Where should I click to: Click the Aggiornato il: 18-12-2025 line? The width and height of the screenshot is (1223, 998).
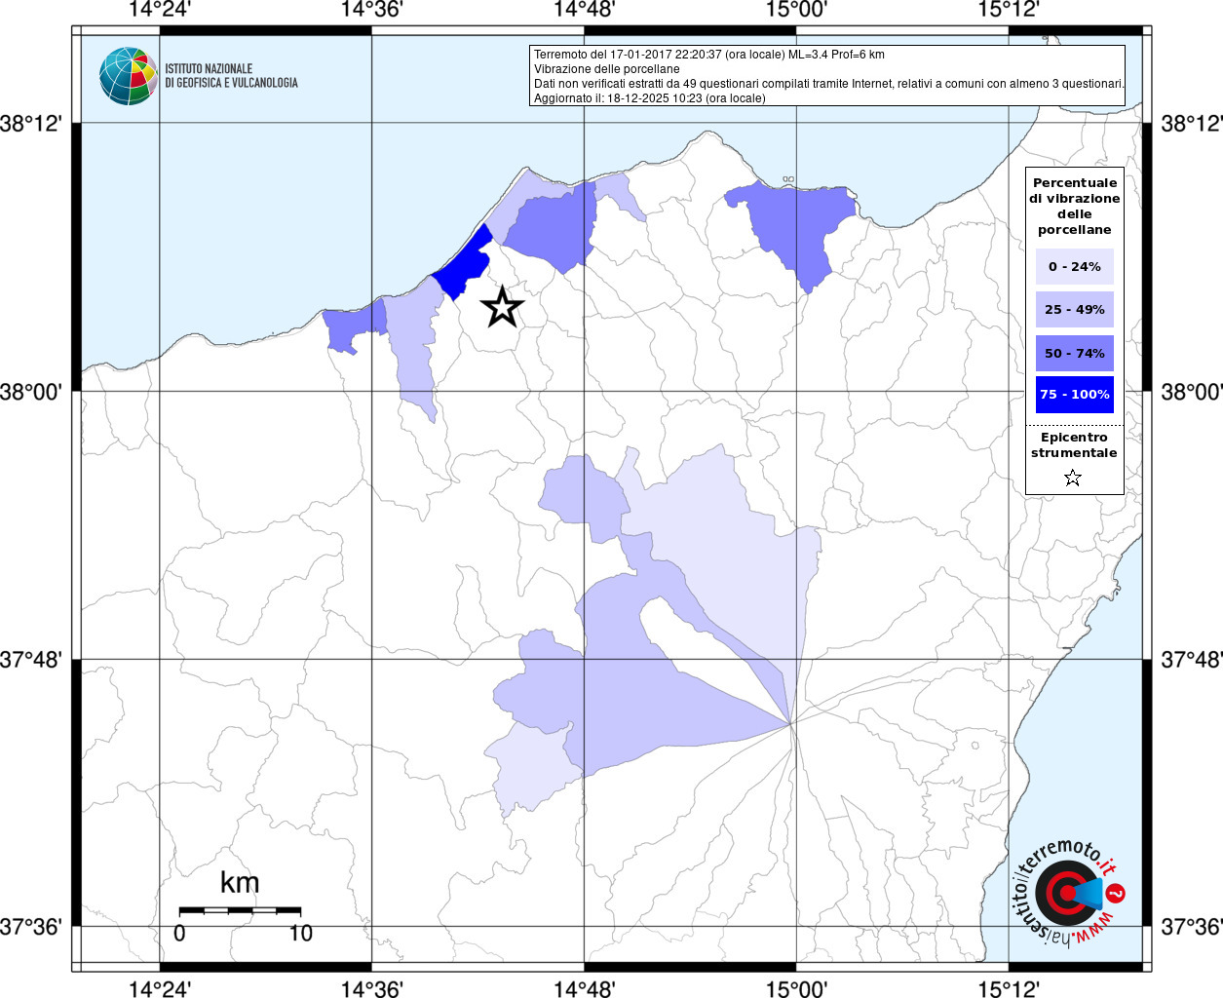[650, 98]
